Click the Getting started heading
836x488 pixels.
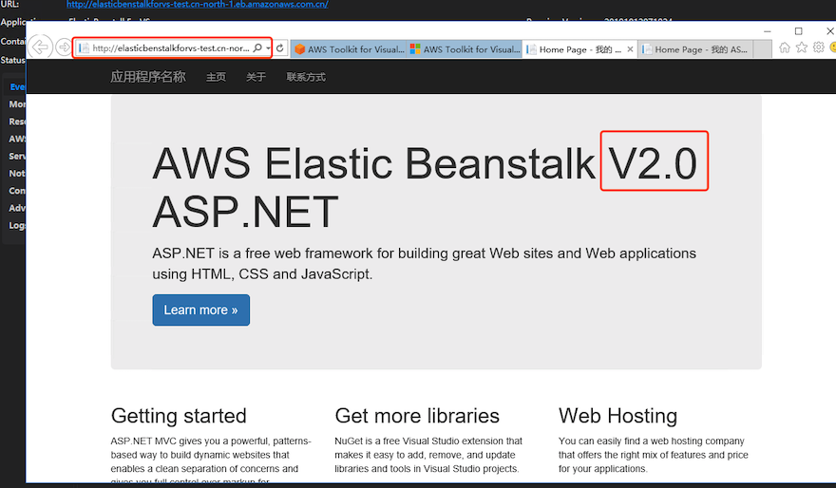coord(179,416)
